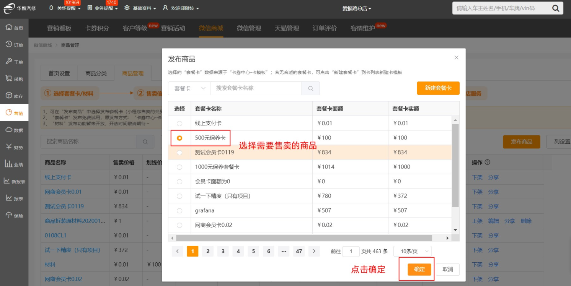Switch to 营销看板 tab
Image resolution: width=571 pixels, height=286 pixels.
[59, 28]
